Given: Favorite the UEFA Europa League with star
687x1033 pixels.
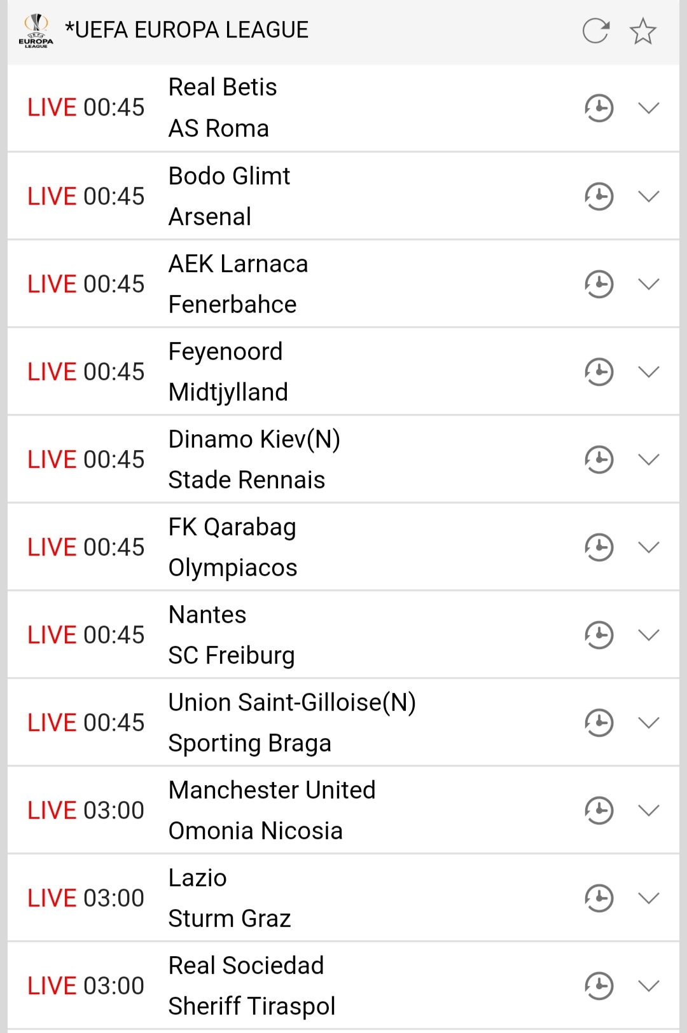Looking at the screenshot, I should click(x=642, y=31).
